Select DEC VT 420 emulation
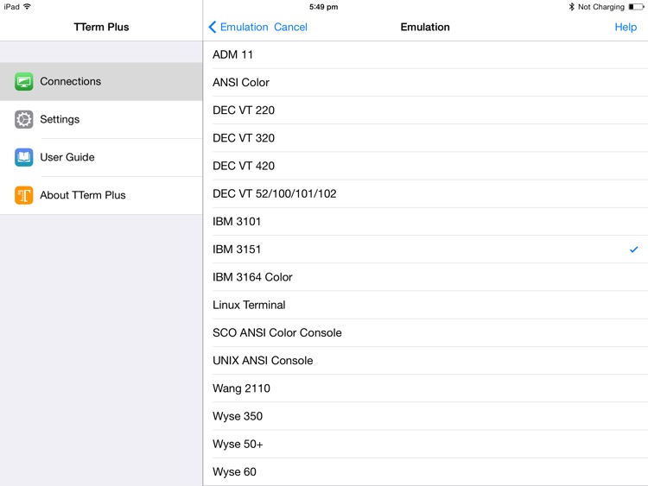This screenshot has height=486, width=648. (x=426, y=166)
